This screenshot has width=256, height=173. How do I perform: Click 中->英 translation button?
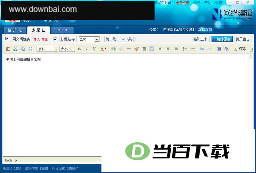tap(127, 39)
